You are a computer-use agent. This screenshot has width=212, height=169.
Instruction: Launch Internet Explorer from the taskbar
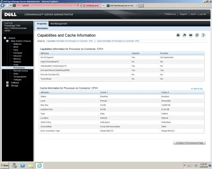pos(39,165)
